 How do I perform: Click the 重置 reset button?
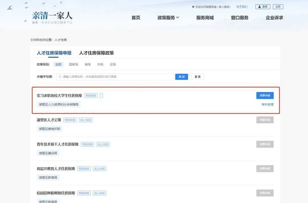[x=197, y=77]
